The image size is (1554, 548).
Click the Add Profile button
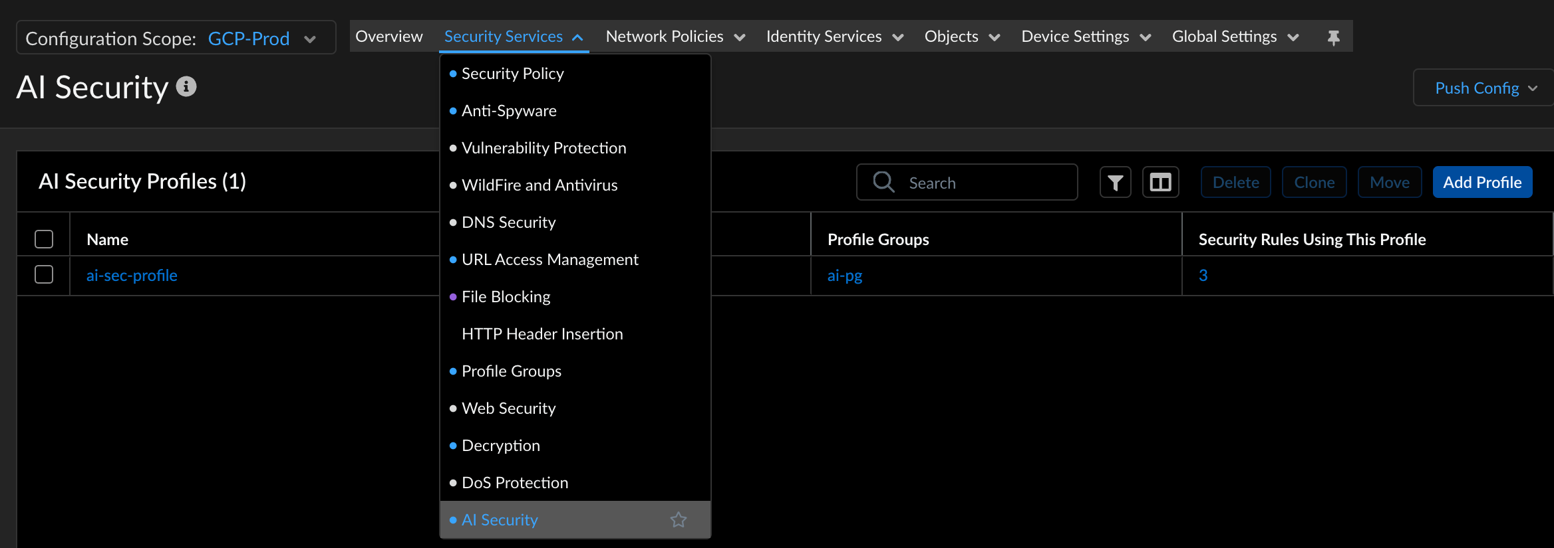1481,183
